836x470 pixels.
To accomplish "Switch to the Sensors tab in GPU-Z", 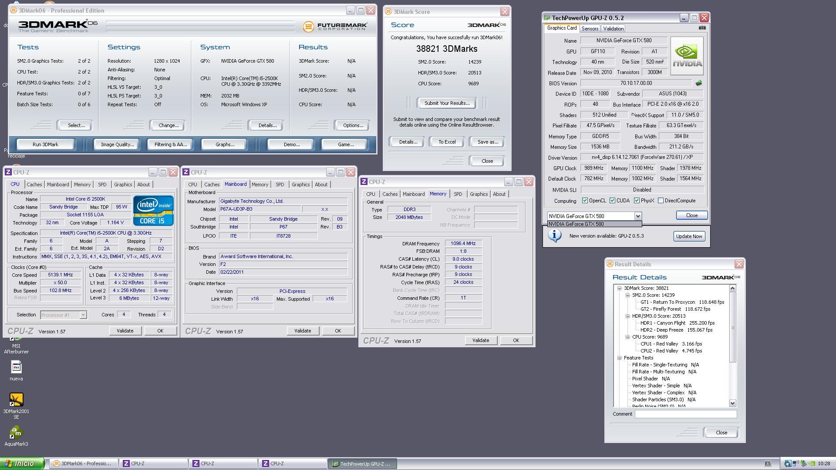I will (x=590, y=29).
